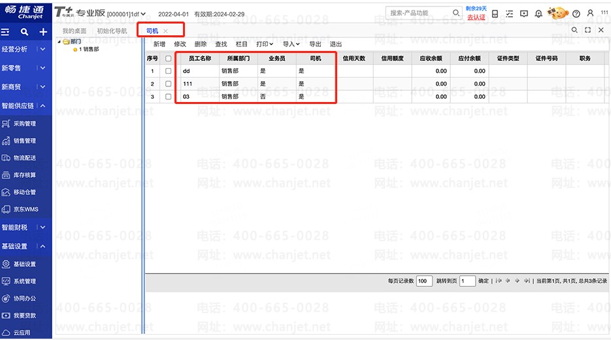
Task: Click 查找 in the toolbar
Action: (x=221, y=44)
